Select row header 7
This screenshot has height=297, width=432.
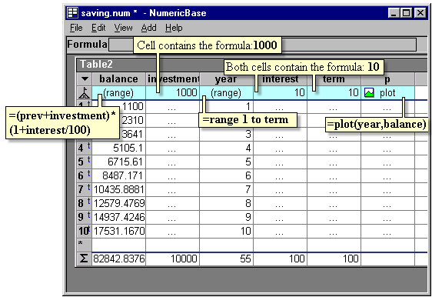tap(84, 189)
